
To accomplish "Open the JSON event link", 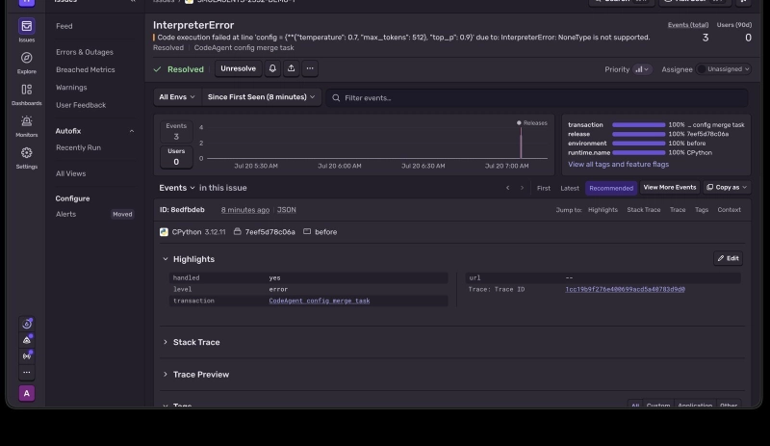I will click(286, 210).
